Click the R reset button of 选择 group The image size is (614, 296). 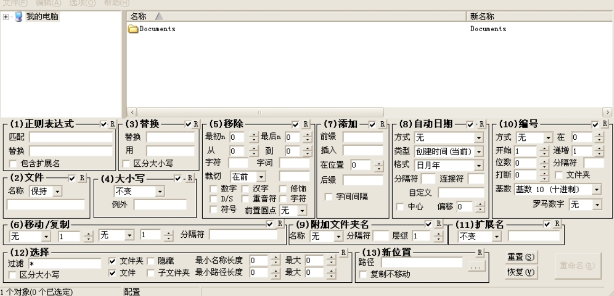coord(344,253)
